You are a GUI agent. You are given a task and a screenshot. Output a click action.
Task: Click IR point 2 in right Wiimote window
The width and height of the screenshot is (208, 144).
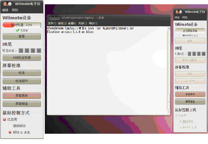click(194, 54)
